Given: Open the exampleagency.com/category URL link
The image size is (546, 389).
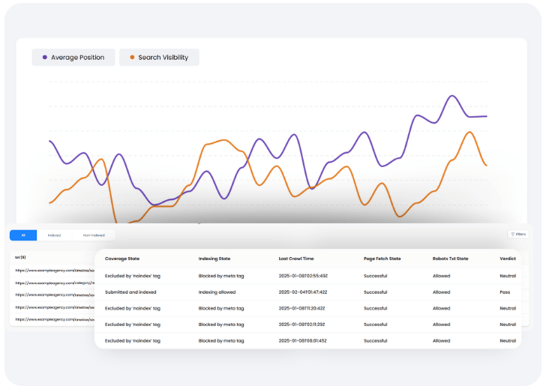Looking at the screenshot, I should 54,283.
